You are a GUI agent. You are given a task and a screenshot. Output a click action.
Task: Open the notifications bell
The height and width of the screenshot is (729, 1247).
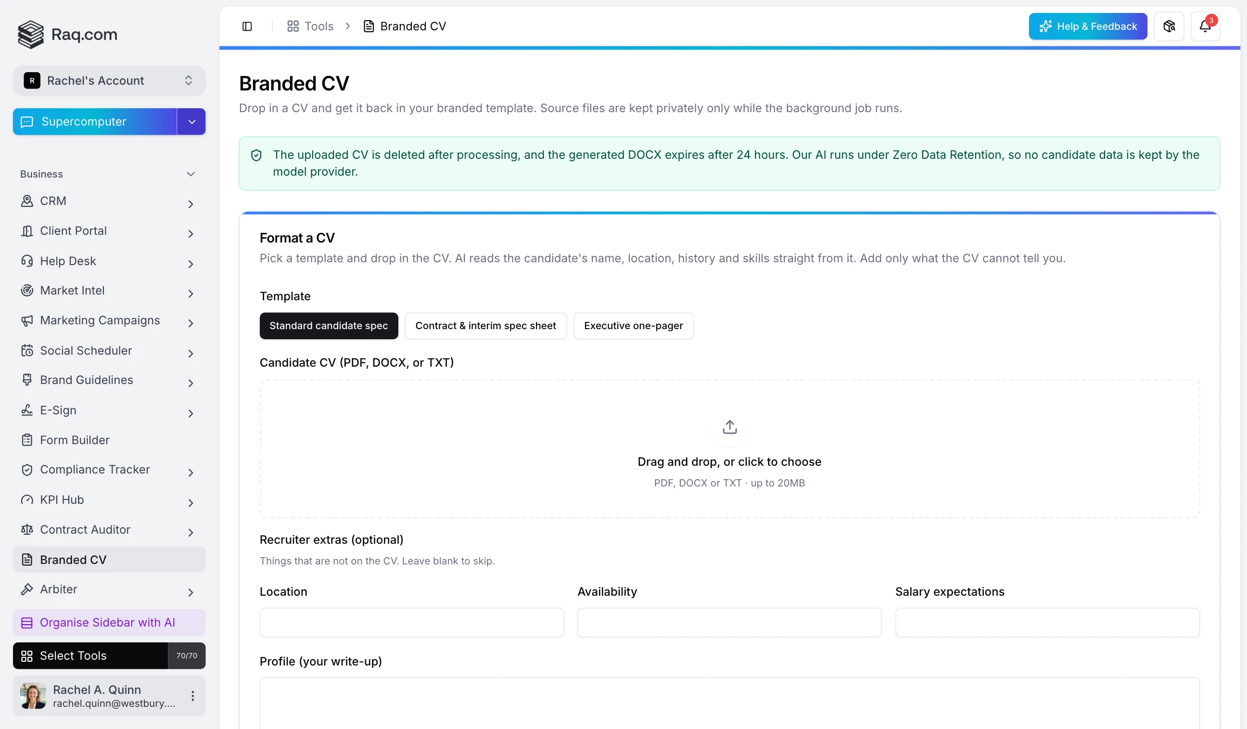(x=1205, y=26)
